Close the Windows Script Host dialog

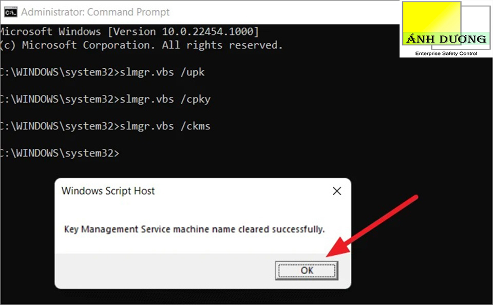point(337,192)
